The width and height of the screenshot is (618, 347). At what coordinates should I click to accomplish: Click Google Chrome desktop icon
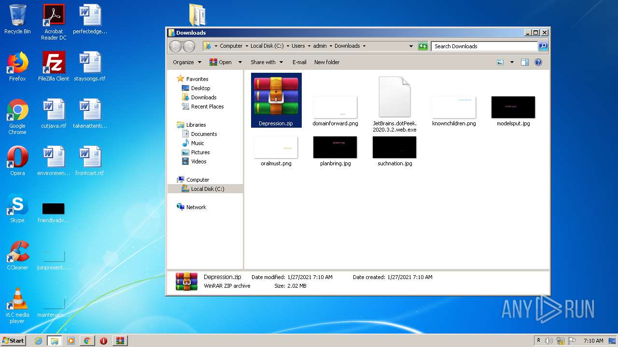click(17, 117)
